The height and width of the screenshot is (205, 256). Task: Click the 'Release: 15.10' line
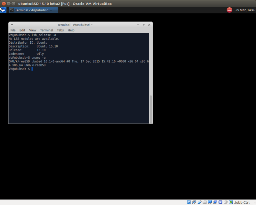coord(27,50)
